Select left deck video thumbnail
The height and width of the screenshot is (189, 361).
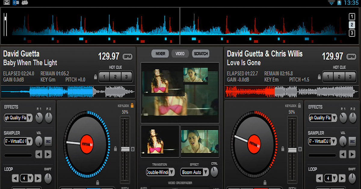coord(160,141)
